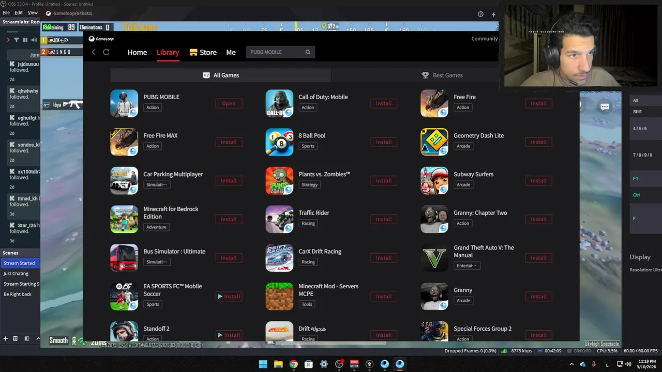
Task: Click the Action tag under Free Fire
Action: pyautogui.click(x=463, y=107)
